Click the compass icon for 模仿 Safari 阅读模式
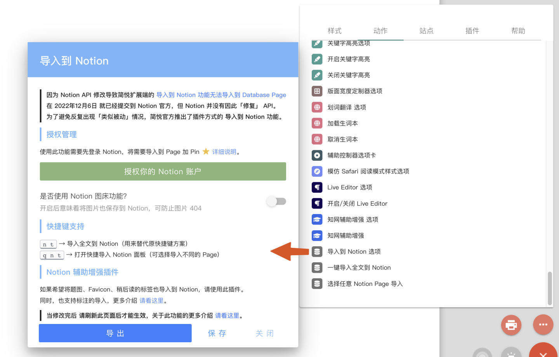The height and width of the screenshot is (357, 559). point(317,171)
